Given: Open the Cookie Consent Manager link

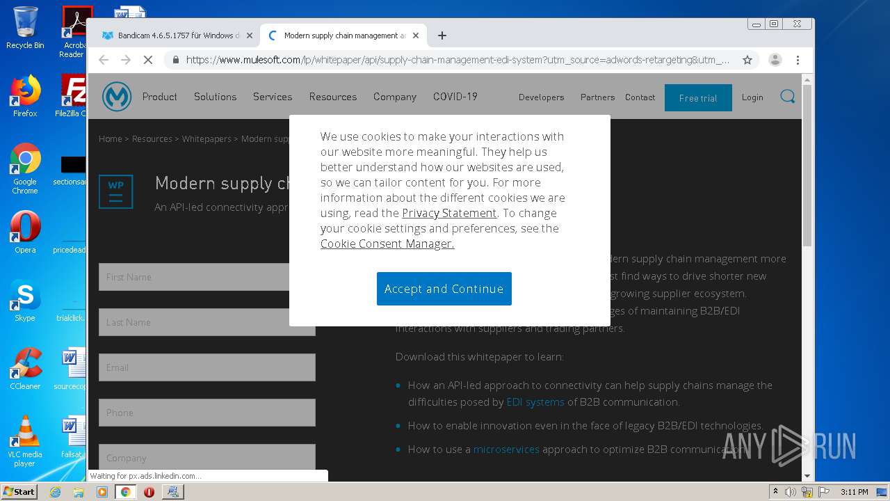Looking at the screenshot, I should pos(387,244).
